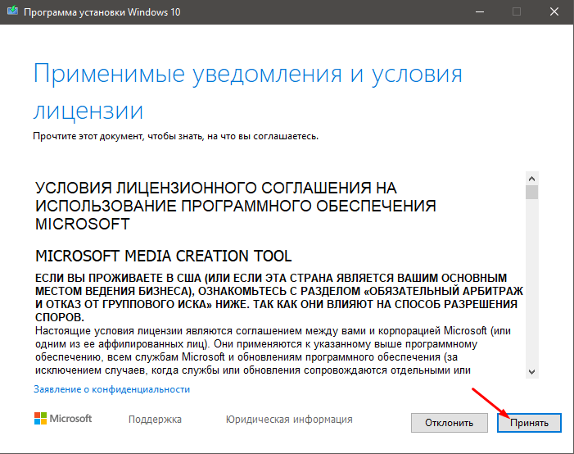Click the paragraph starting Настоящие условия лицензии
Viewport: 574px width, 454px height.
point(273,350)
